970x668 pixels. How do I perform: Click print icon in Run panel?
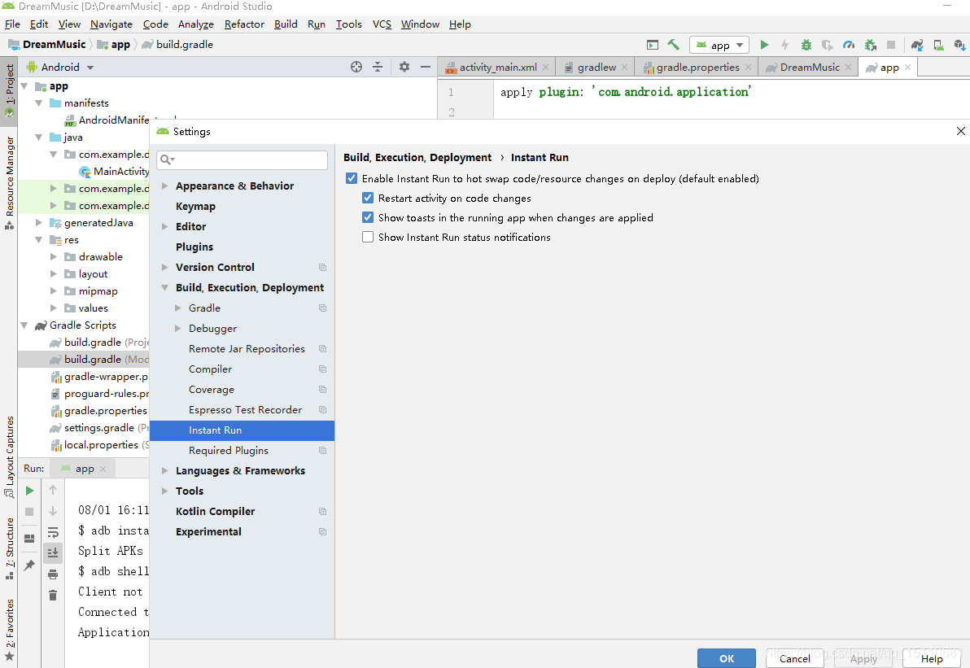click(53, 574)
